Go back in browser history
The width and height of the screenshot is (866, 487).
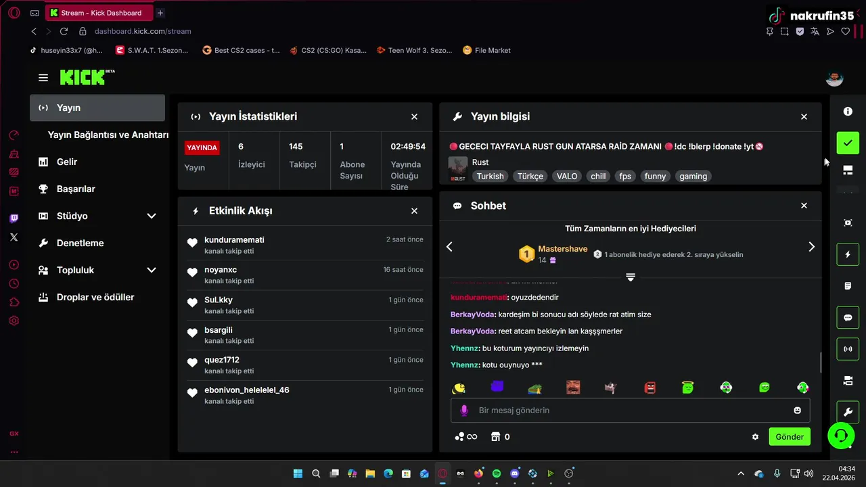34,31
